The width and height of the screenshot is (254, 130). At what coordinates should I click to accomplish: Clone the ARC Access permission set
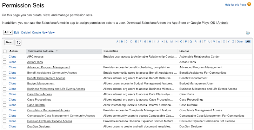[x=12, y=57]
